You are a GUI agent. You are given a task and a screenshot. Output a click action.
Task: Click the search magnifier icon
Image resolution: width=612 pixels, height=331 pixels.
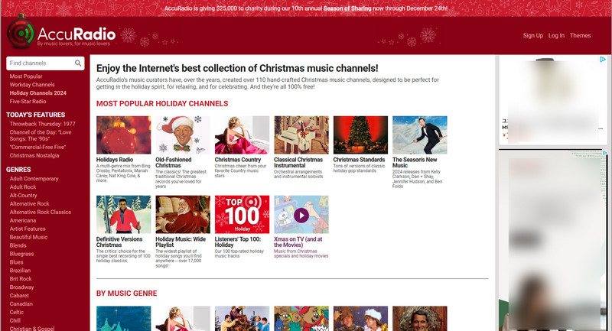coord(78,63)
